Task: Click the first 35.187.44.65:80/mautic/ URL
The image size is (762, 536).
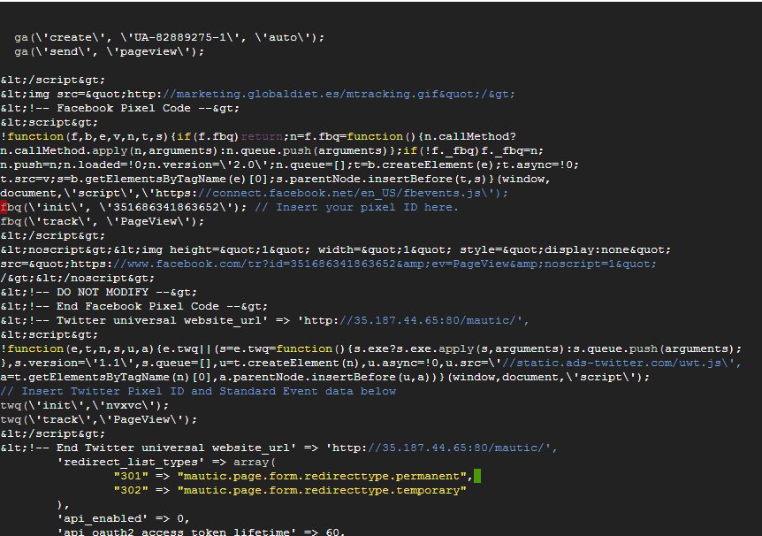Action: point(434,320)
